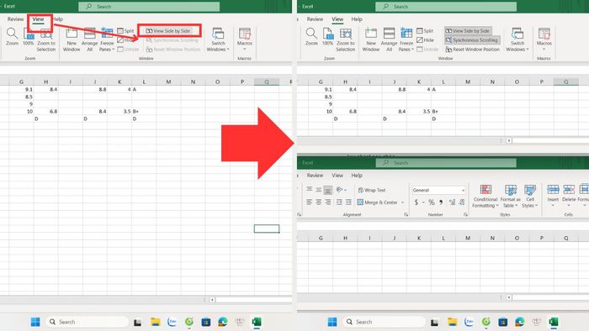Apply Comma Style in bottom-right Excel window
The image size is (589, 331).
pyautogui.click(x=441, y=202)
